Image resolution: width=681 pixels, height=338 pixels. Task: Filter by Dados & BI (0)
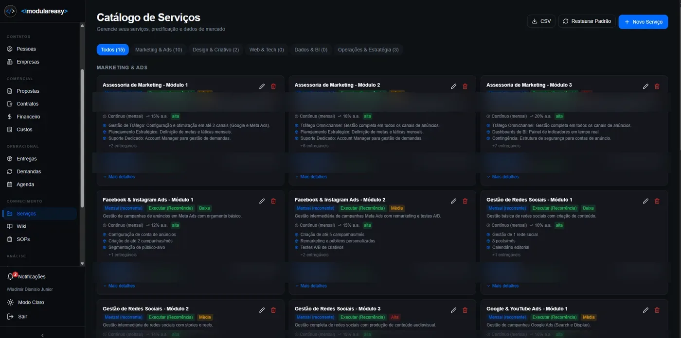311,50
